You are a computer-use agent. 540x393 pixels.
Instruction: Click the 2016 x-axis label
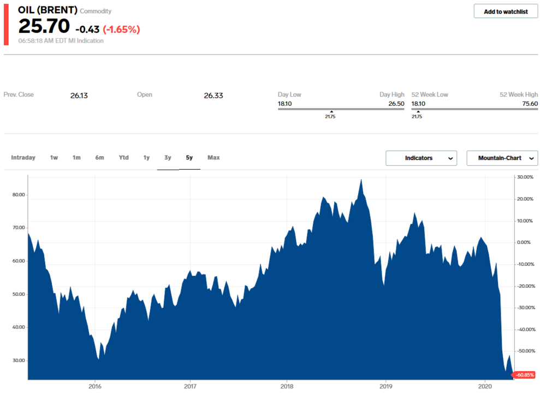[95, 386]
